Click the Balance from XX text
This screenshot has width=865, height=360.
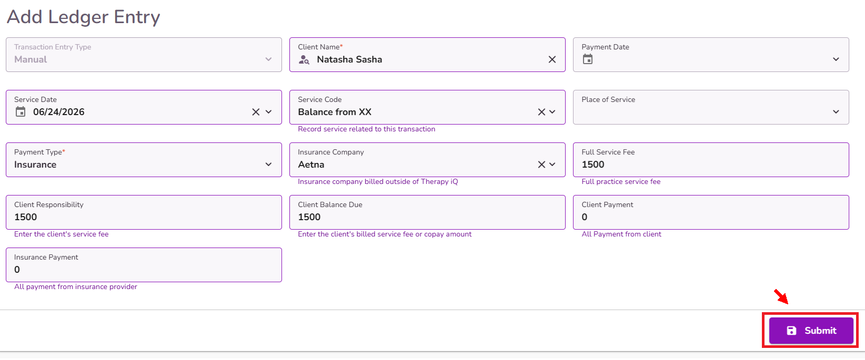point(335,112)
